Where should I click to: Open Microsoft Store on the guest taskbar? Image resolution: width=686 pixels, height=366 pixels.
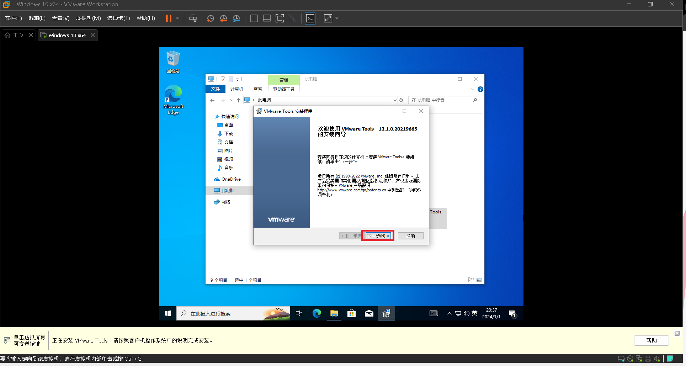tap(351, 313)
